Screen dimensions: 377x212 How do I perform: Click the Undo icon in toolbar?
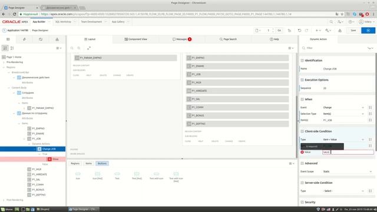[x=299, y=30]
